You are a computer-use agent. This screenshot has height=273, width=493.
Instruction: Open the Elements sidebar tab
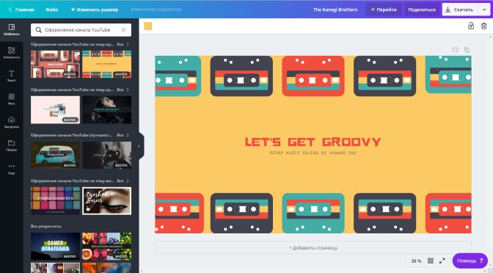pyautogui.click(x=11, y=53)
